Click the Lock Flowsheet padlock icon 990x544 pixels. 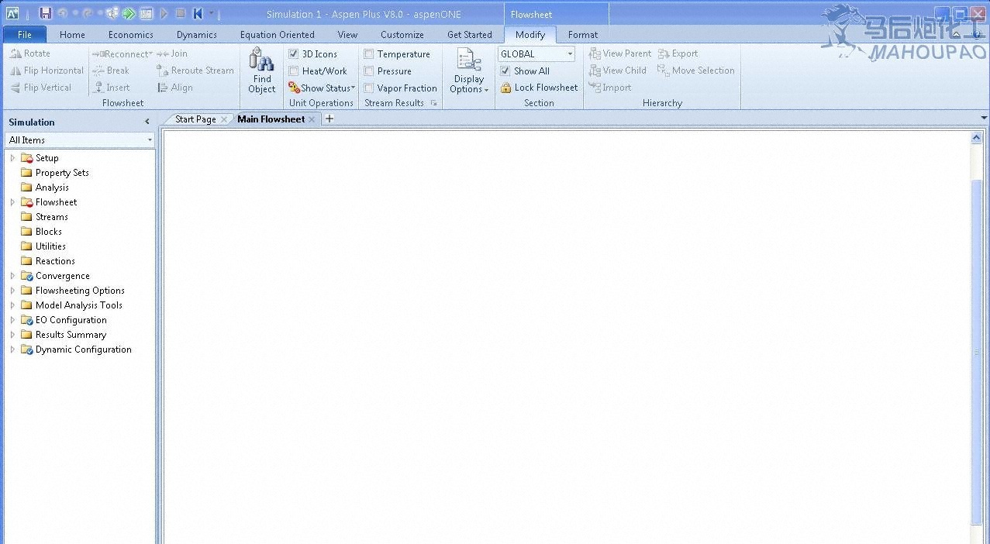505,88
